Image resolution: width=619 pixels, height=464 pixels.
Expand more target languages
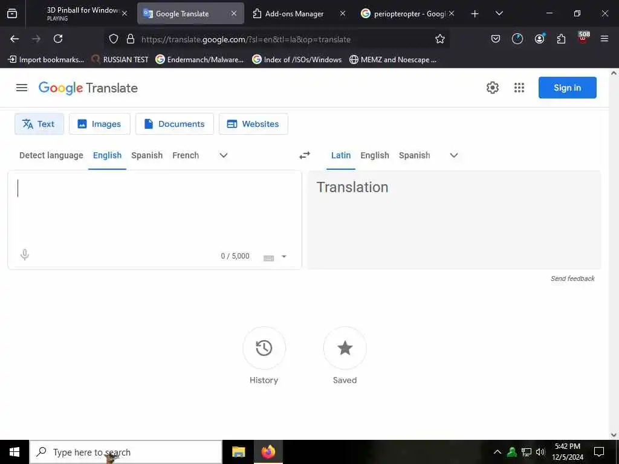click(x=454, y=155)
